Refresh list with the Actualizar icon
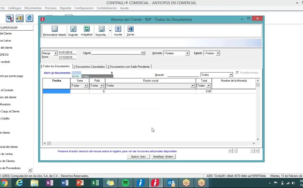Viewport: 303px width, 188px height. point(86,29)
